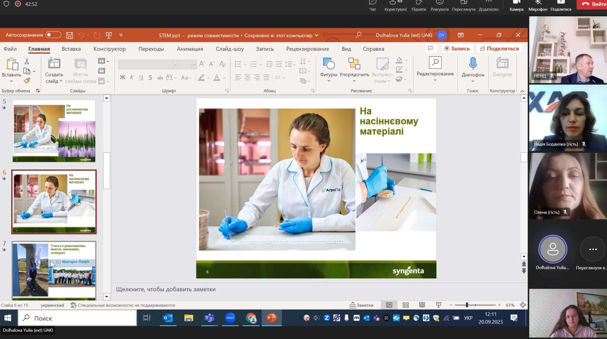
Task: Switch to Конструктор tab
Action: coord(109,49)
